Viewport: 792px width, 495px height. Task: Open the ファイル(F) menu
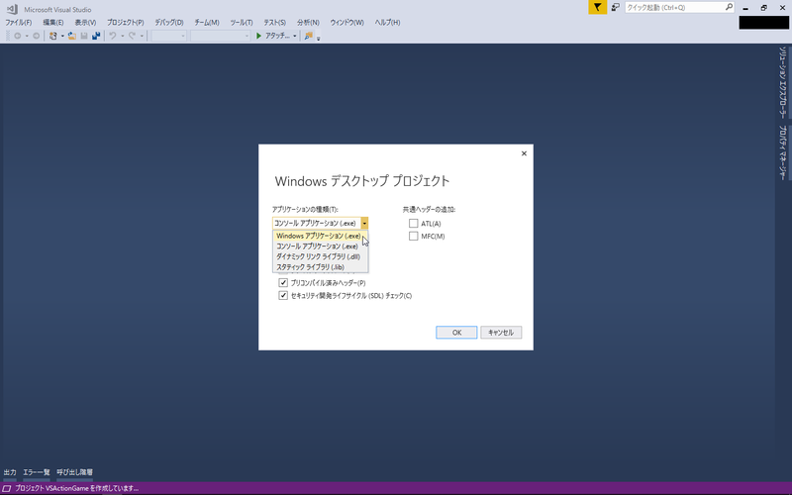click(19, 22)
